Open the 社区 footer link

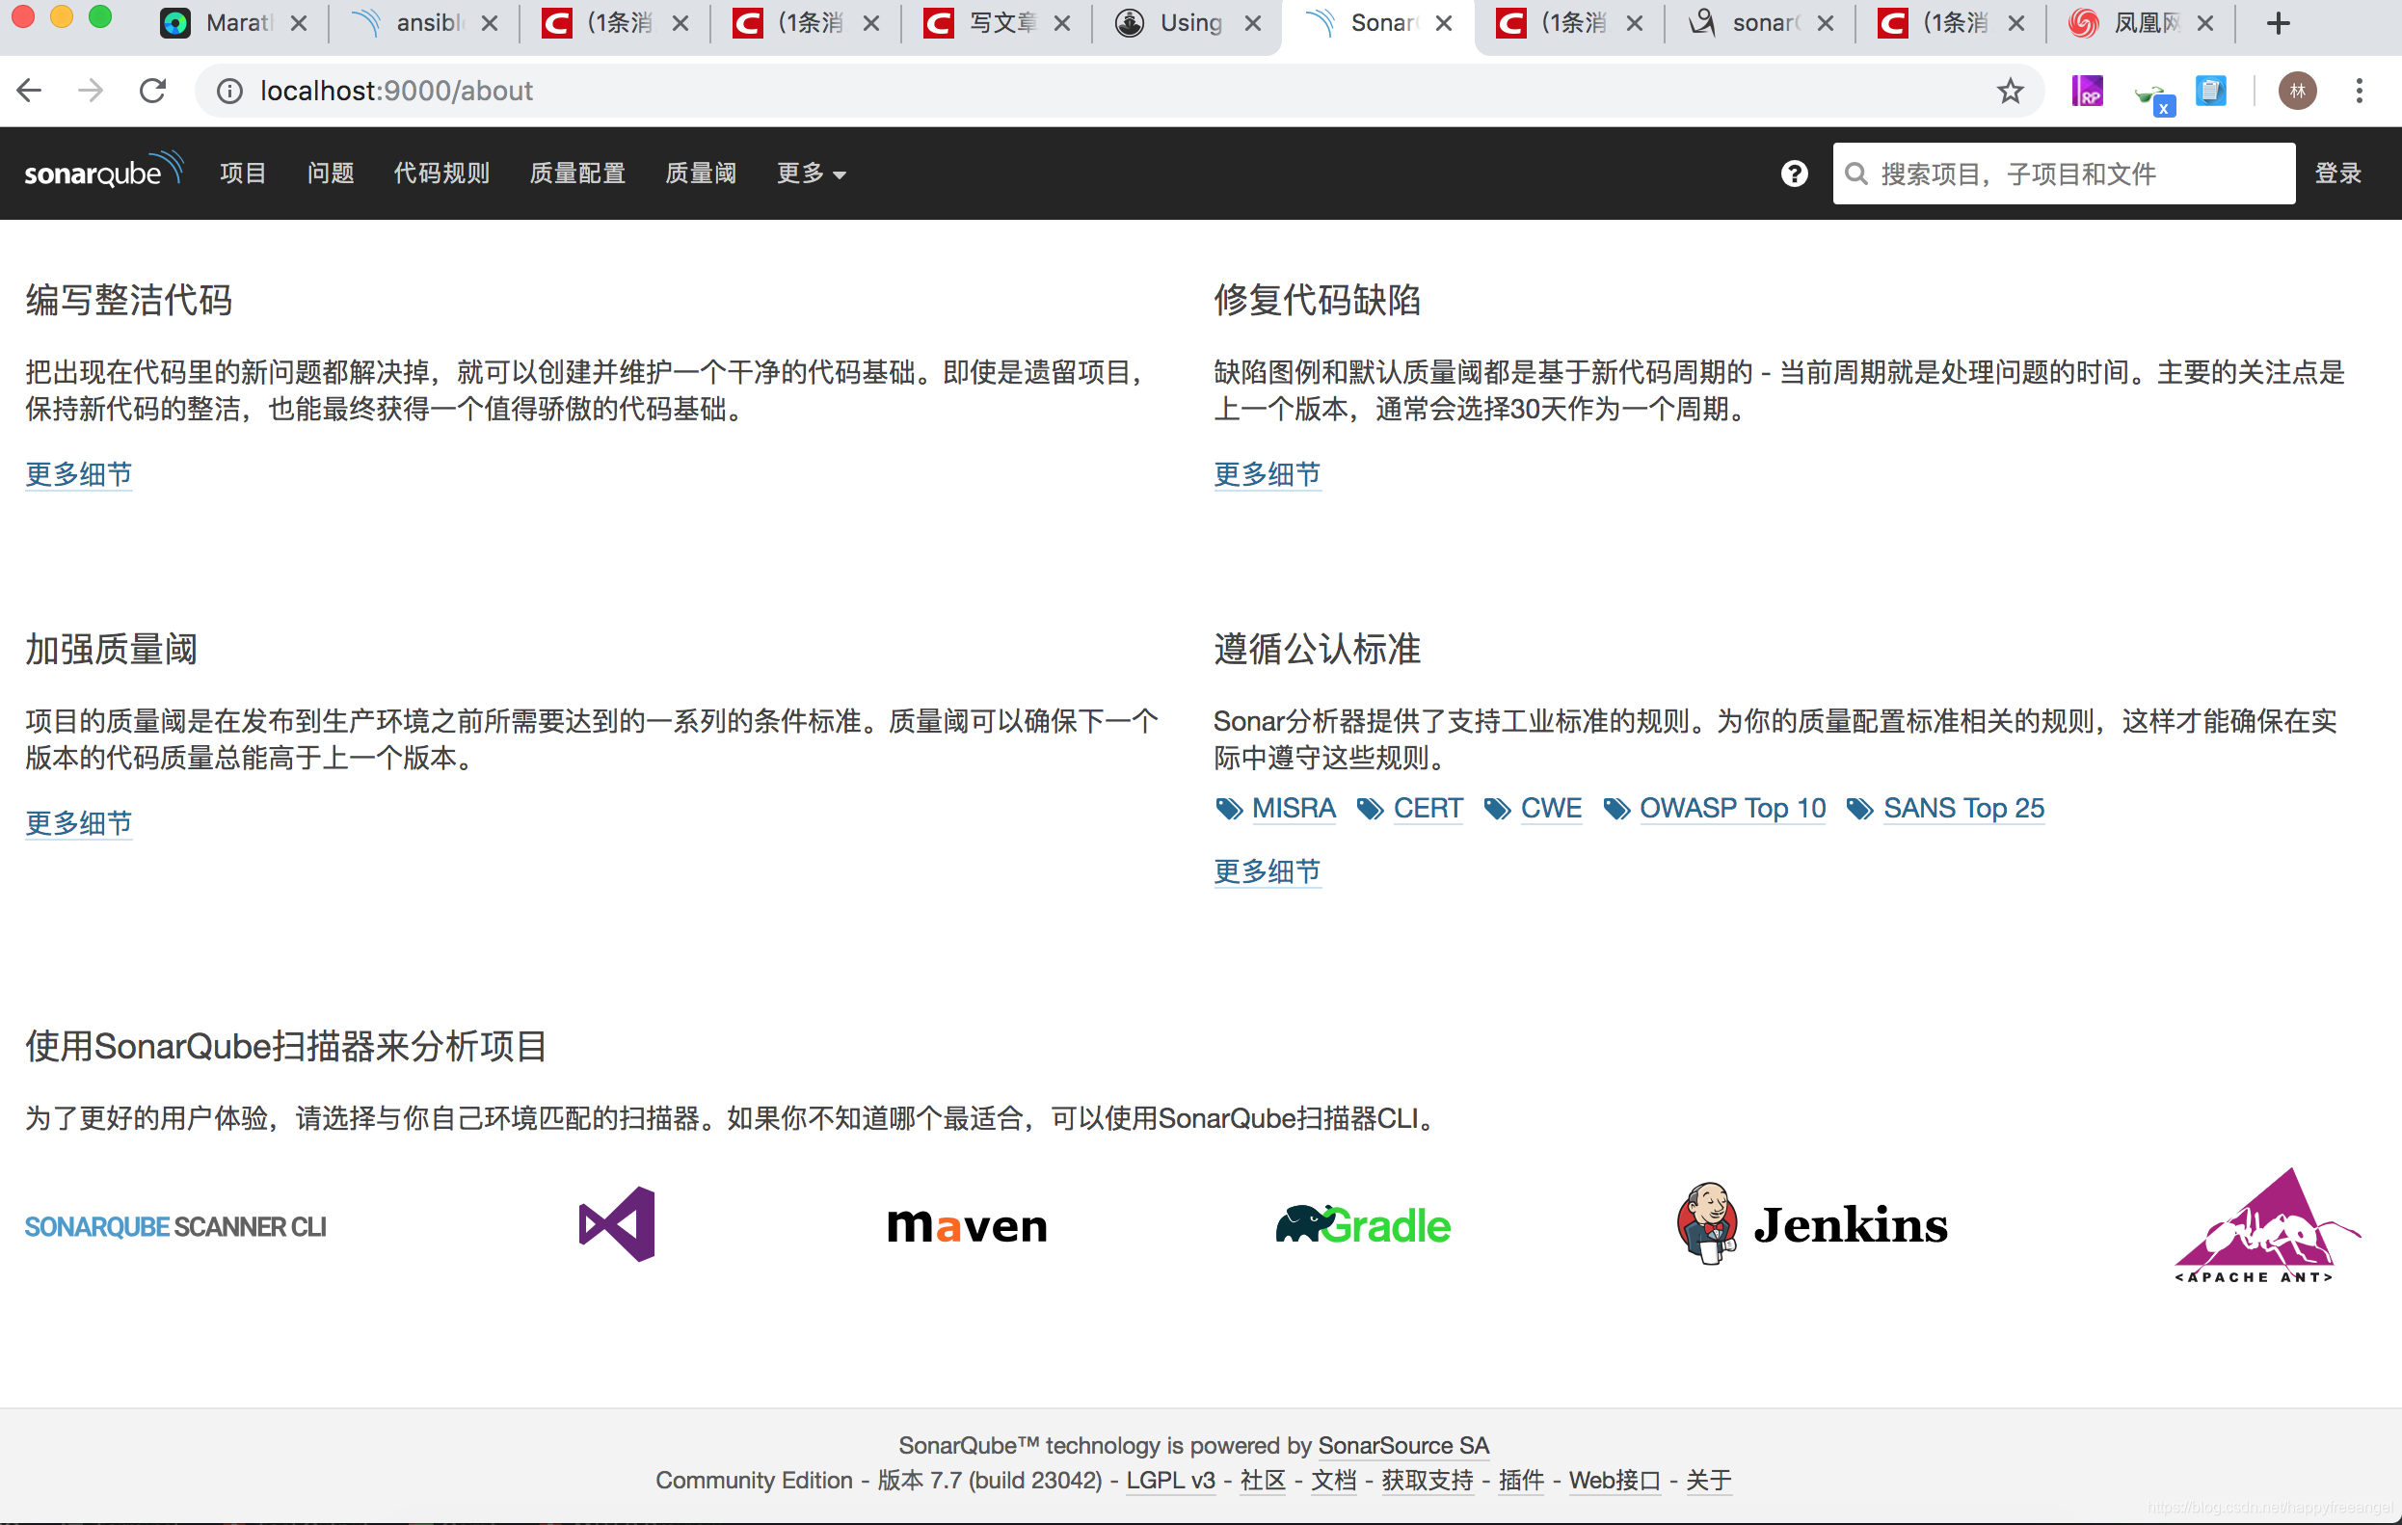tap(1263, 1480)
